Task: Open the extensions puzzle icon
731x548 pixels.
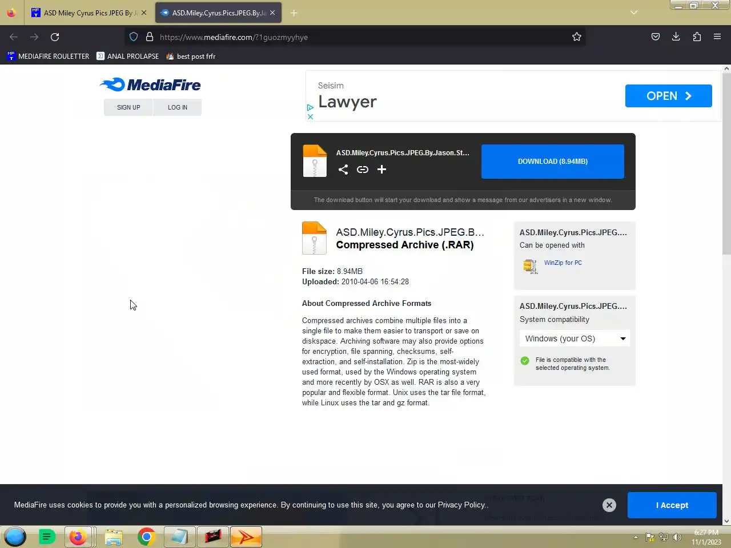Action: coord(697,37)
